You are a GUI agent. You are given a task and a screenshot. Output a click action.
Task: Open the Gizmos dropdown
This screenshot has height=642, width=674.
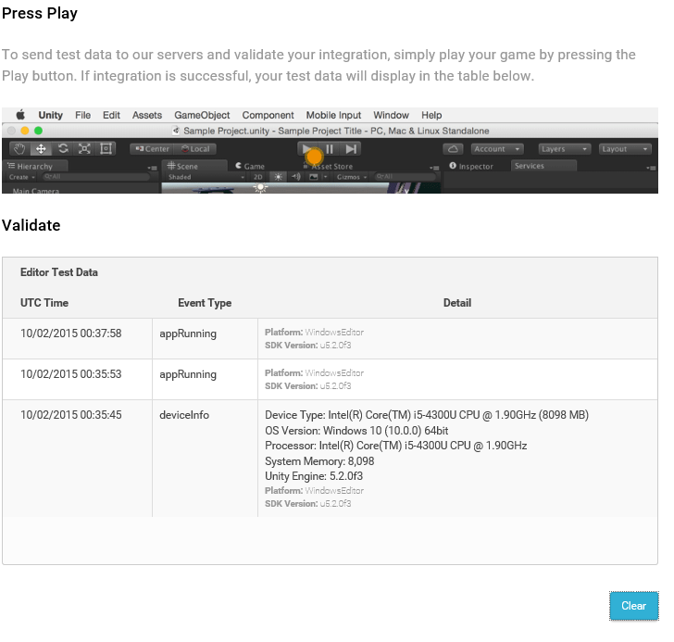(352, 177)
